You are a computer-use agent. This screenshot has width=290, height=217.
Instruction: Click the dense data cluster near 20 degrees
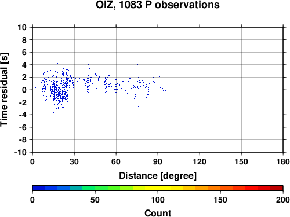click(x=60, y=94)
